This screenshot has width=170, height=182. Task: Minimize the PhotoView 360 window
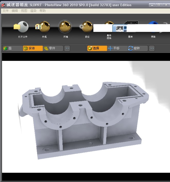pos(152,5)
